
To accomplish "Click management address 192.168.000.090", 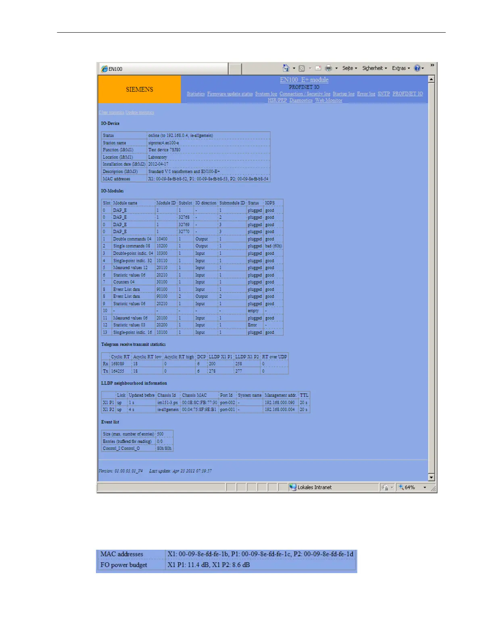I will 280,402.
